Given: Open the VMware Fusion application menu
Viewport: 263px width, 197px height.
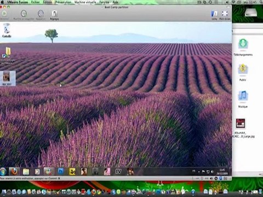Looking at the screenshot, I should point(18,2).
